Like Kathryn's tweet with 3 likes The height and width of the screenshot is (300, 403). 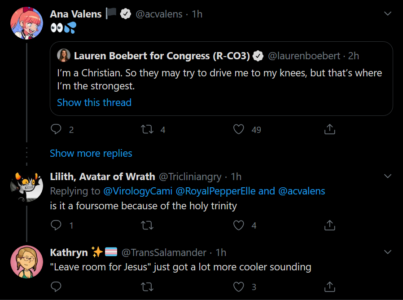[x=238, y=287]
